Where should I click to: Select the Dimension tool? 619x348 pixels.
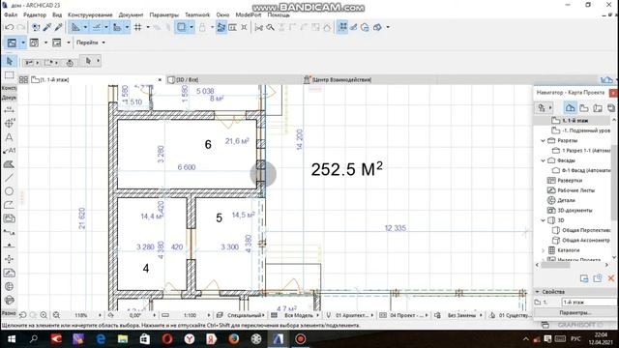9,109
